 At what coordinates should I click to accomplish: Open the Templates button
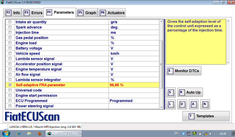206,116
